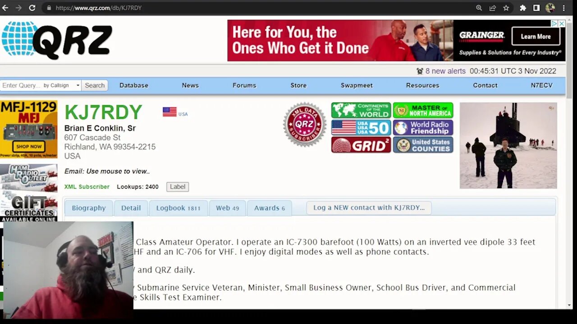Click the QRZ globe logo

[x=57, y=40]
